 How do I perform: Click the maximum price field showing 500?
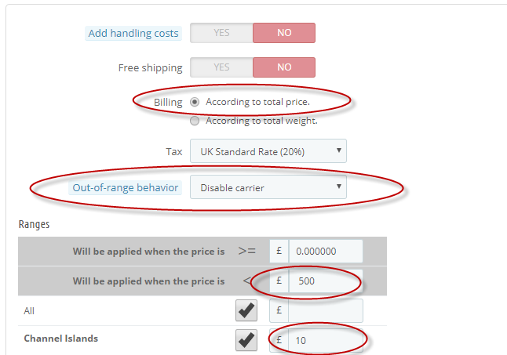pyautogui.click(x=325, y=281)
